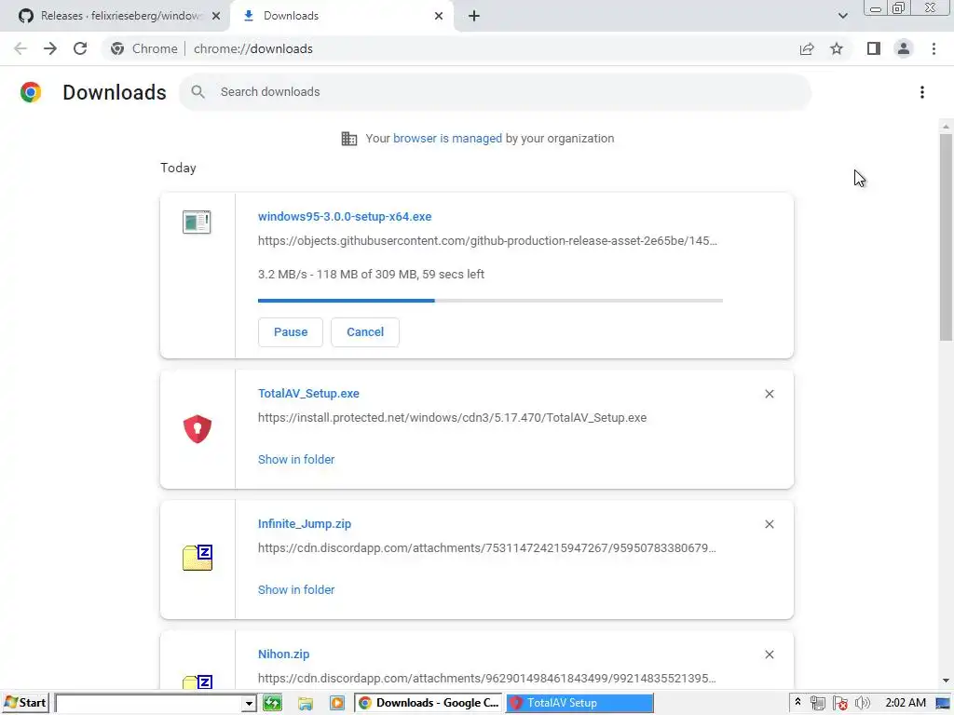
Task: Open the TotalAV_Setup.exe file link
Action: pos(308,394)
